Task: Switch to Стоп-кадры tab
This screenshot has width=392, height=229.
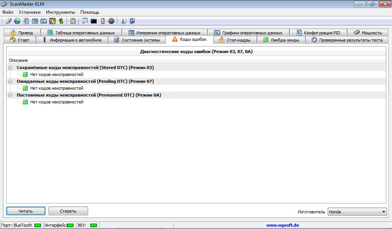Action: (235, 40)
